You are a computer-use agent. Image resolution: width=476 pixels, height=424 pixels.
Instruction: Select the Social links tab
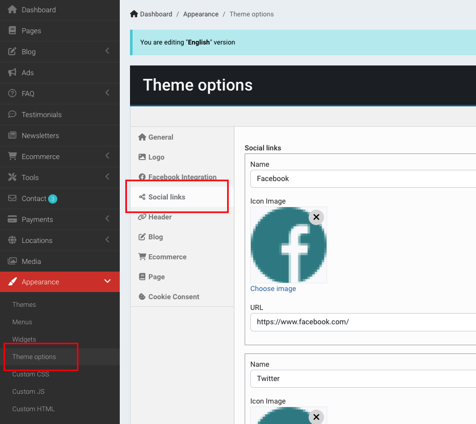coord(182,197)
